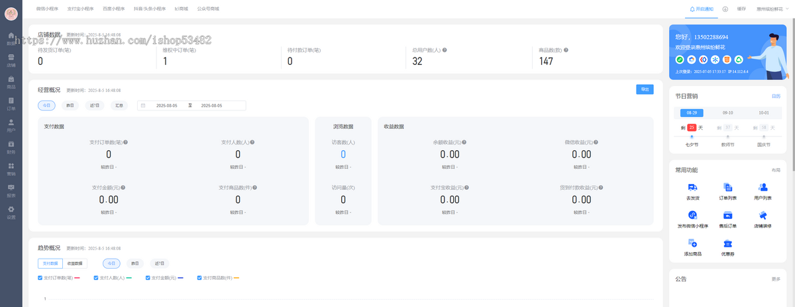
Task: Click the blue 访客数 value 0
Action: (x=343, y=154)
